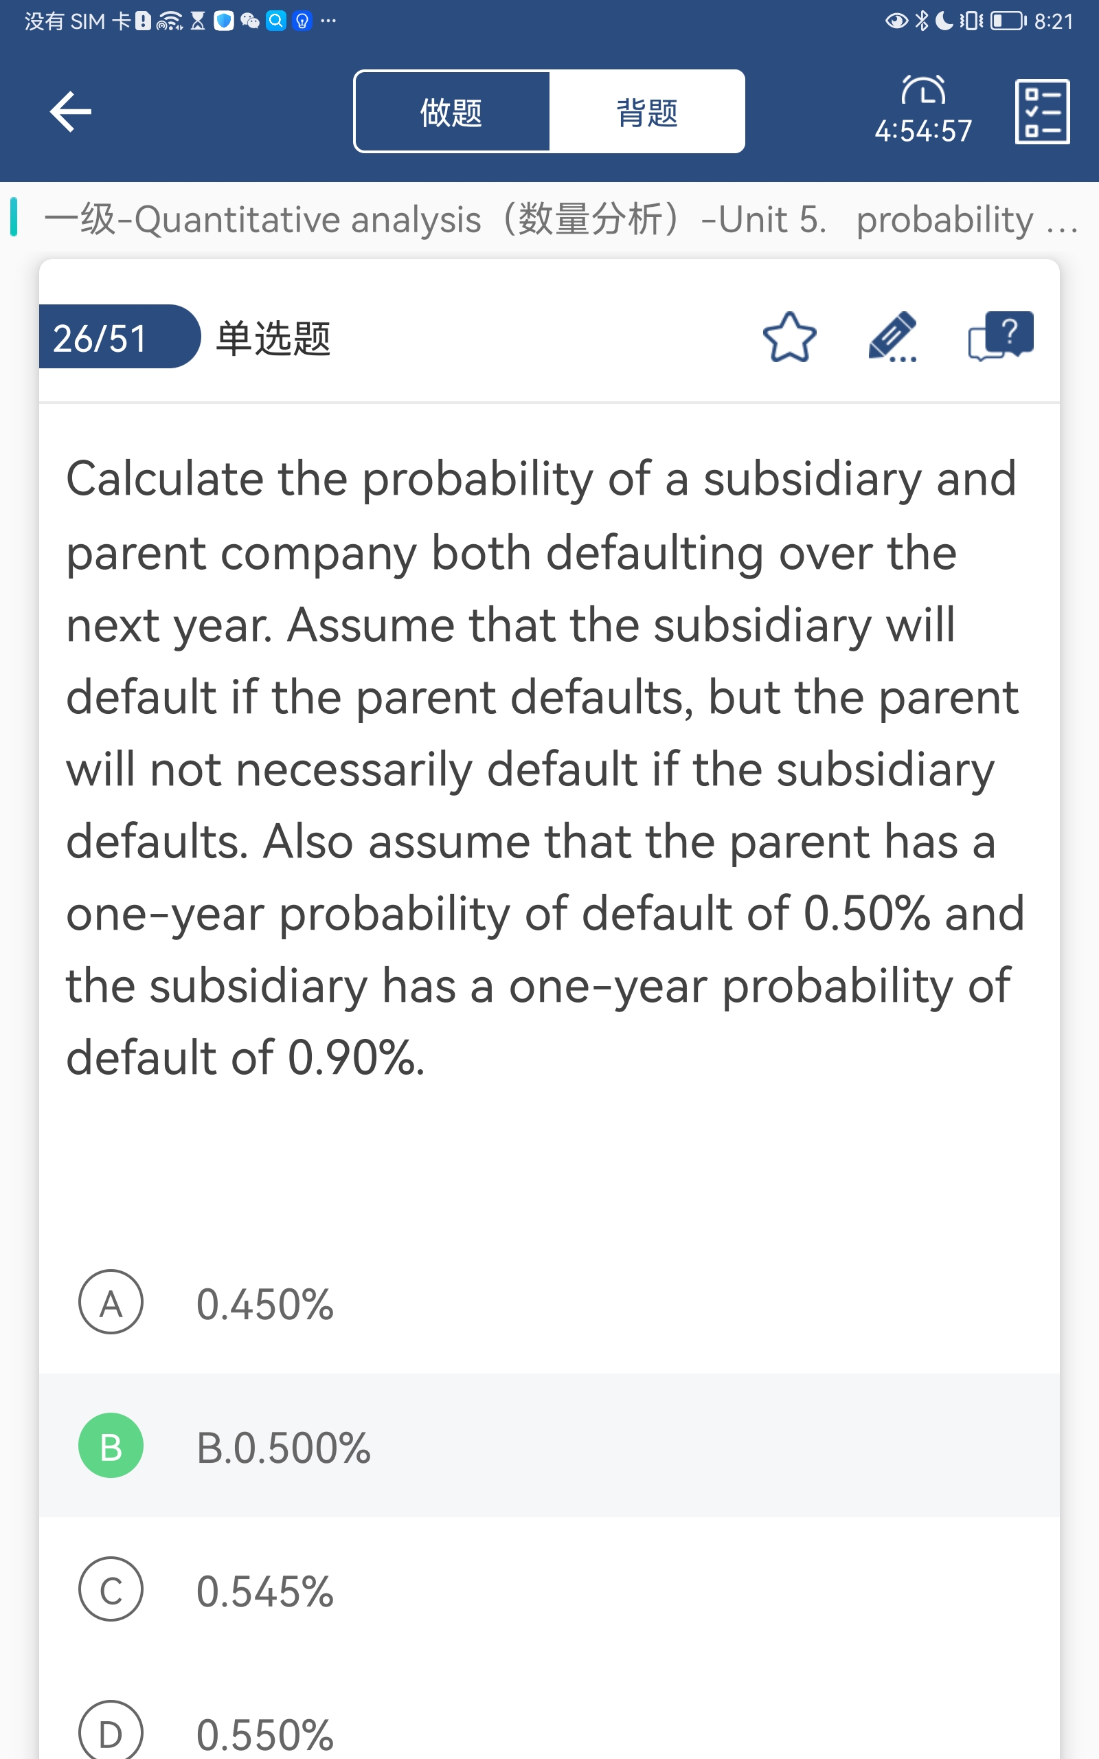Tap the 4:54:57 countdown time
1099x1759 pixels.
pos(922,131)
